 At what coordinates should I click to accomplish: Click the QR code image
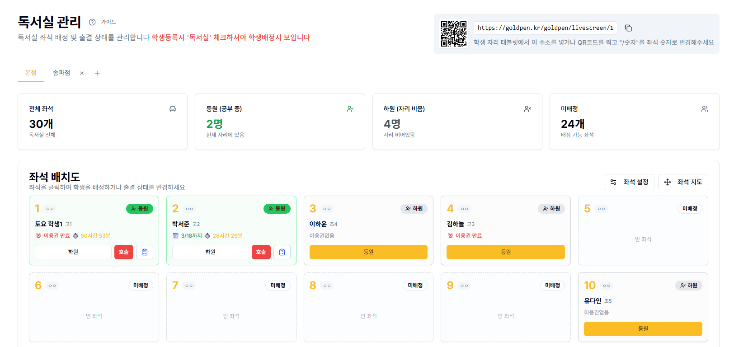(454, 34)
